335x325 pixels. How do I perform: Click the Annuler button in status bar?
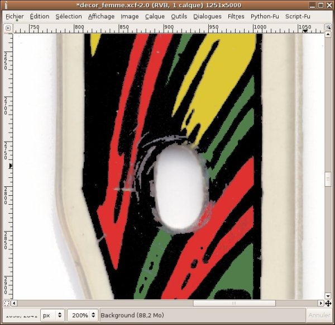(319, 315)
